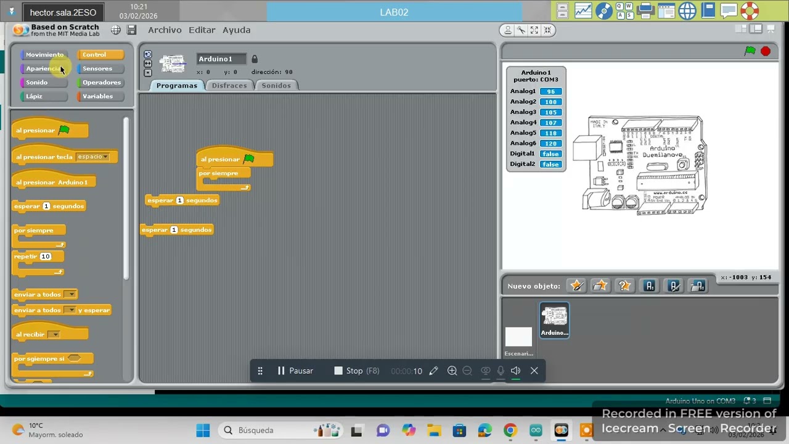The image size is (789, 444).
Task: Pause recording with the Pausar button
Action: tap(295, 371)
